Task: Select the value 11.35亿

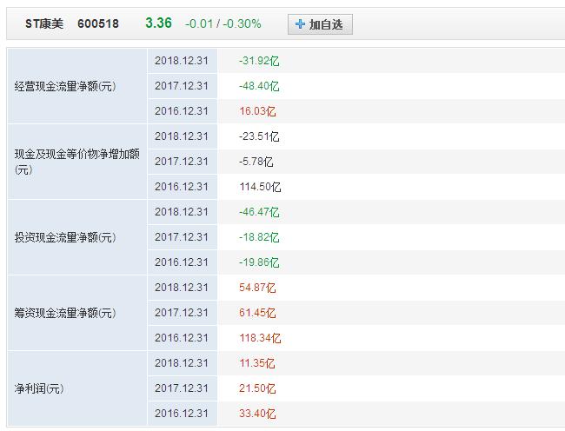Action: [x=257, y=363]
